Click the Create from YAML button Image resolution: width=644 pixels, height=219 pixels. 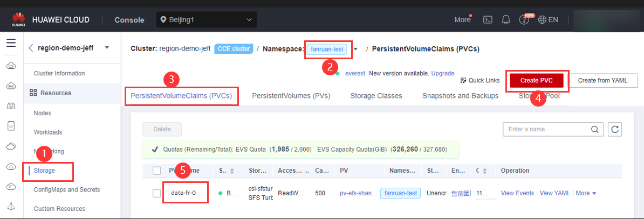click(x=604, y=81)
